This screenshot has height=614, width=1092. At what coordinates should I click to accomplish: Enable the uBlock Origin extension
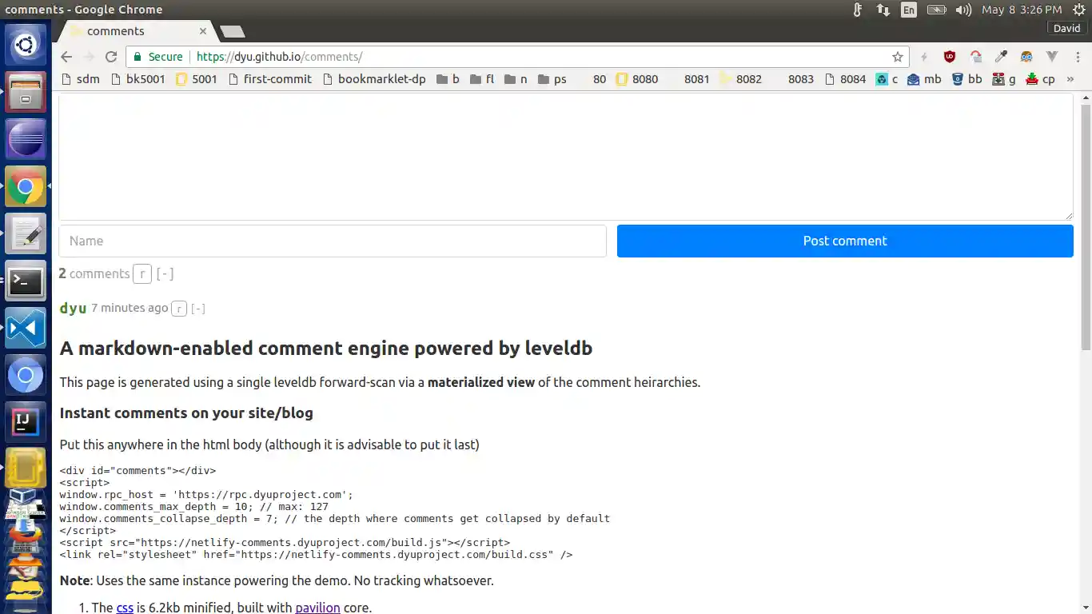click(950, 57)
